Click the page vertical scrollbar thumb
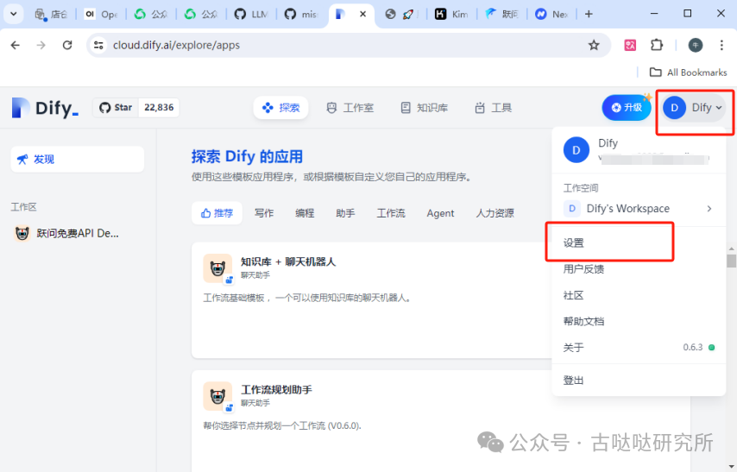This screenshot has height=472, width=737. click(731, 261)
